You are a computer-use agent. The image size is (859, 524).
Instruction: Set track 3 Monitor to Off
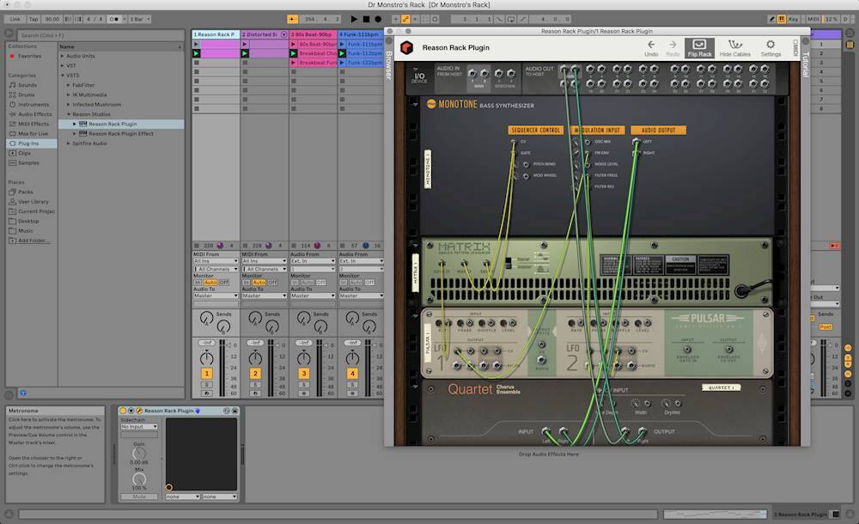[x=320, y=281]
